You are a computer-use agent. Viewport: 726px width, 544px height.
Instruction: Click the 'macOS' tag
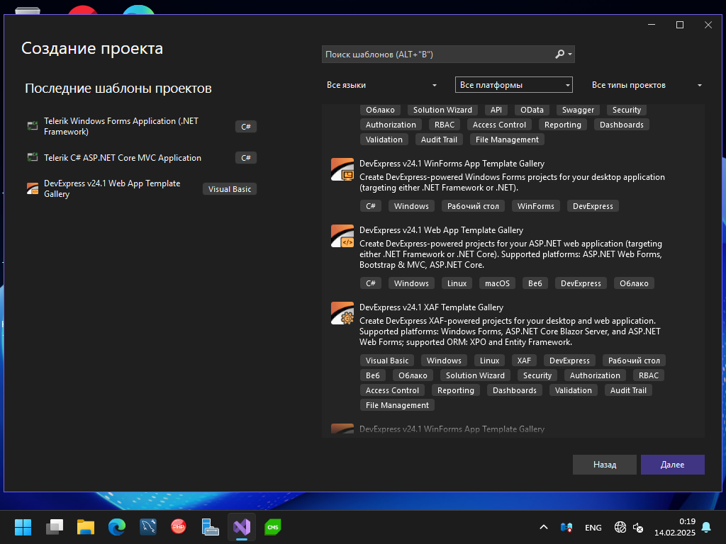[x=497, y=283]
